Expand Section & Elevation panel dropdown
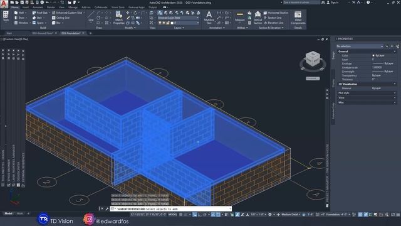Viewport: 401px width, 226px height. [x=271, y=28]
